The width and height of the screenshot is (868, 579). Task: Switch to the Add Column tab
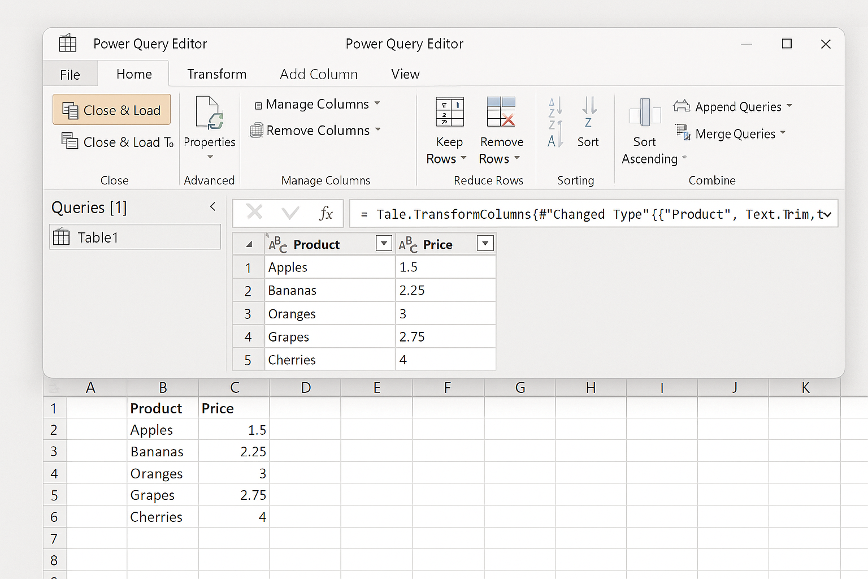click(x=319, y=74)
